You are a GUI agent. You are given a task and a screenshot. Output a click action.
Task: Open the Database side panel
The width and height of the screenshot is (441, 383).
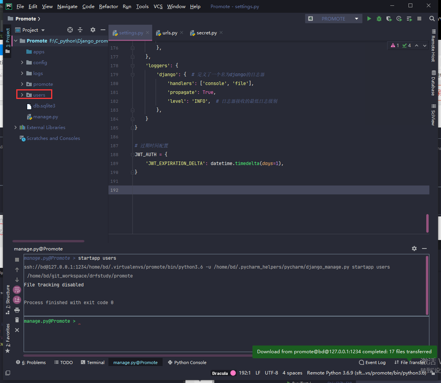pyautogui.click(x=433, y=83)
